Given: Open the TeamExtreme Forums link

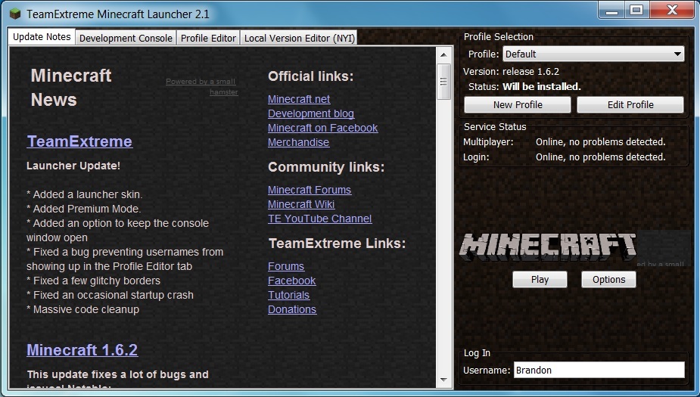Looking at the screenshot, I should click(x=286, y=266).
